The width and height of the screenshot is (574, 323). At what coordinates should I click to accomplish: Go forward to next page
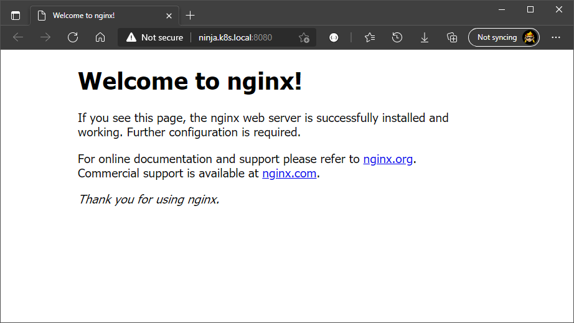(x=45, y=37)
